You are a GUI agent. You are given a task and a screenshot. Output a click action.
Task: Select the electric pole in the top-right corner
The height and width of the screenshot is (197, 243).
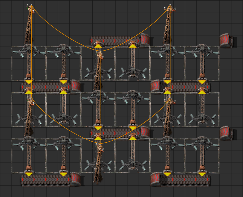[169, 24]
